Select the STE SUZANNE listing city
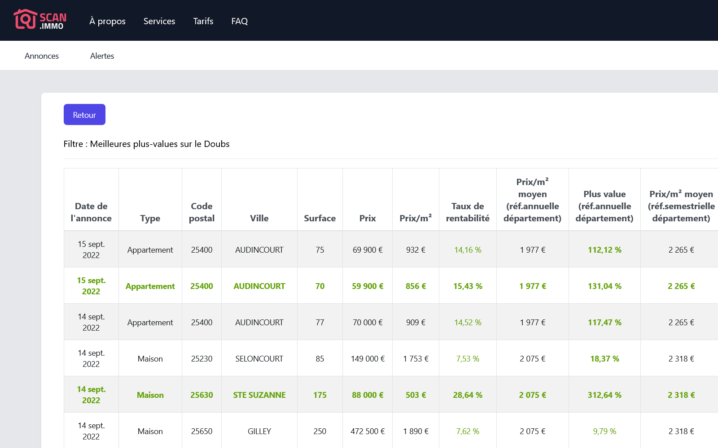The width and height of the screenshot is (718, 448). click(259, 395)
